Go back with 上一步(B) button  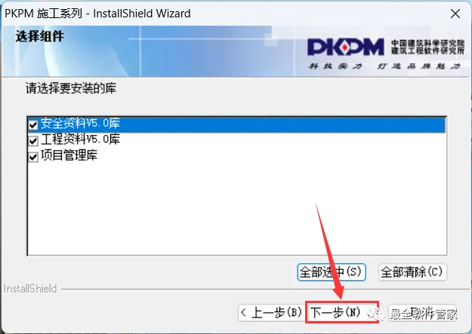[272, 313]
